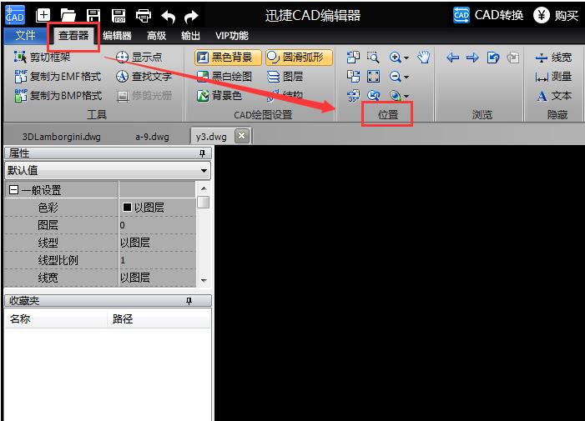585x421 pixels.
Task: Click the open folder icon
Action: (x=68, y=15)
